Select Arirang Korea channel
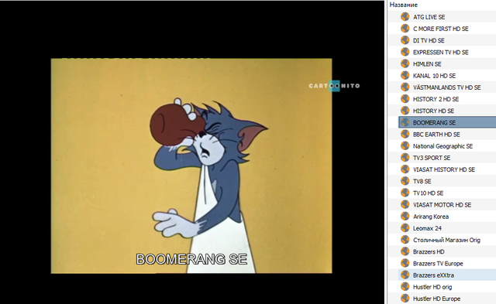Screen dimensions: 496x304 (431, 217)
